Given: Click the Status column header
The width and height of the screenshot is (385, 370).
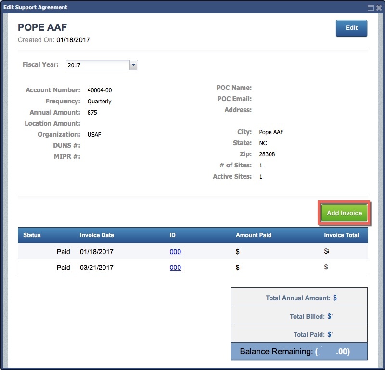Looking at the screenshot, I should (x=32, y=235).
